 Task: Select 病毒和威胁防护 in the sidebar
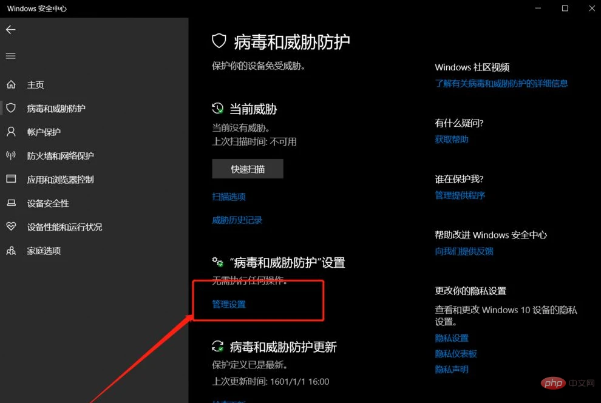coord(56,109)
